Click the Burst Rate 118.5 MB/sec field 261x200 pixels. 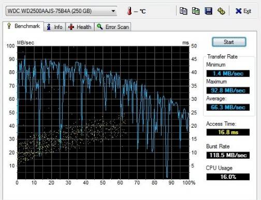(x=228, y=155)
